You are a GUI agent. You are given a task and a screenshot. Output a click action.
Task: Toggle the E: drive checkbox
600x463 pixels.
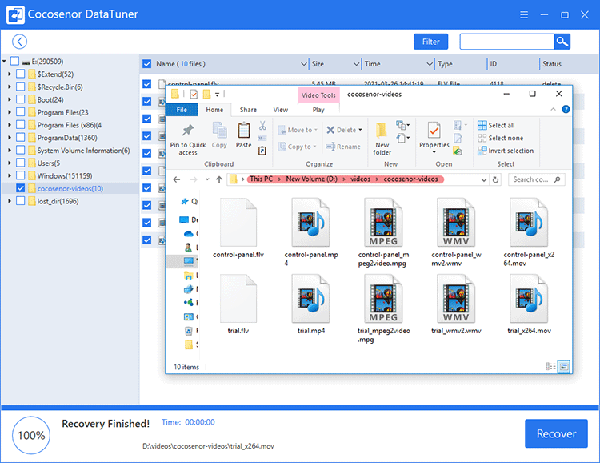pyautogui.click(x=15, y=61)
